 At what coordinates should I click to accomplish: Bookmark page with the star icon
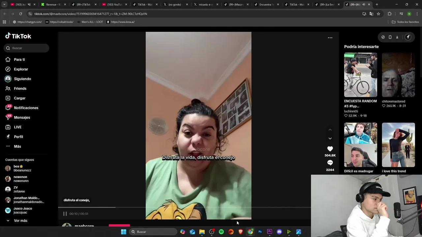click(378, 14)
